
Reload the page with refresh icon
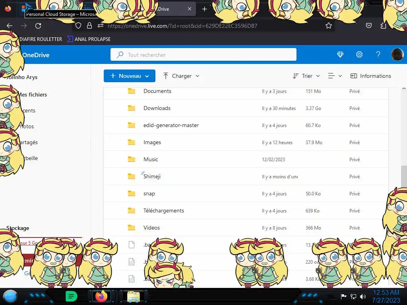pyautogui.click(x=38, y=26)
